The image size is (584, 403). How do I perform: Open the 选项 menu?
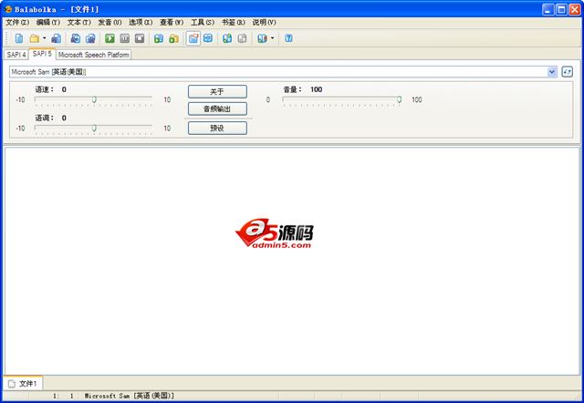(x=141, y=22)
